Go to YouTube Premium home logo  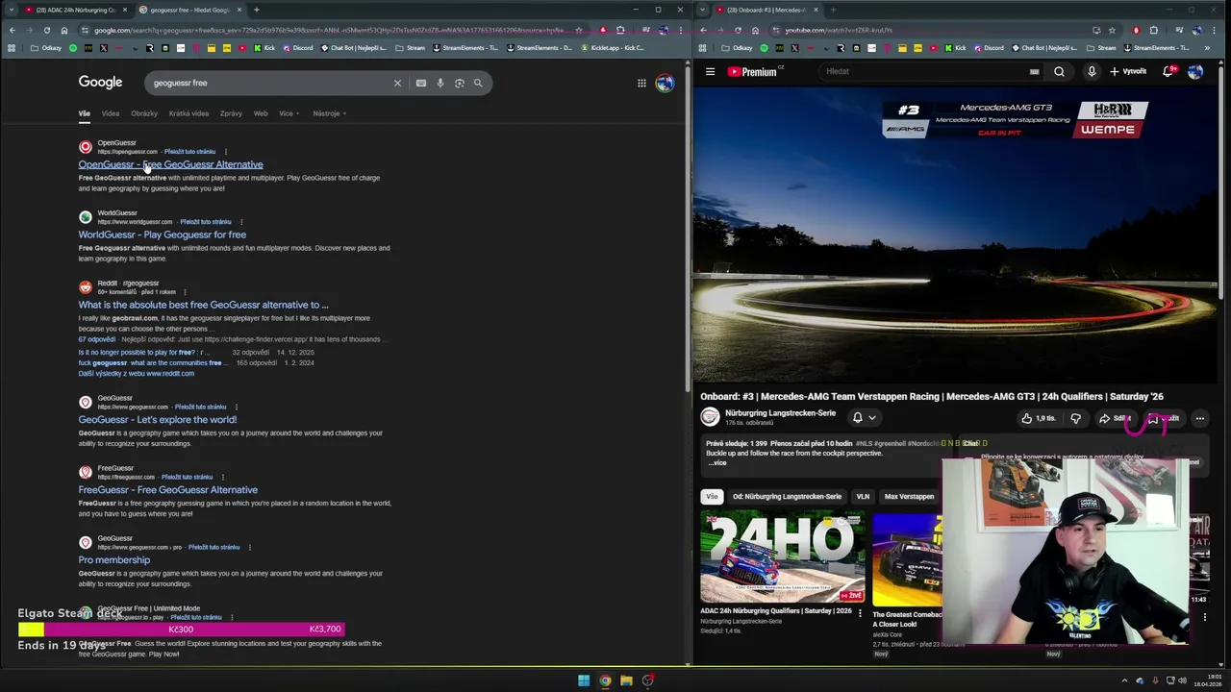752,71
